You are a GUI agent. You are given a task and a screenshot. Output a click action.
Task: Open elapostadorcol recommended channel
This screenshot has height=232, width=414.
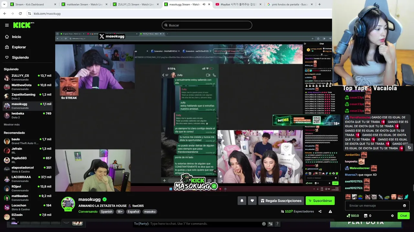[x=27, y=169]
